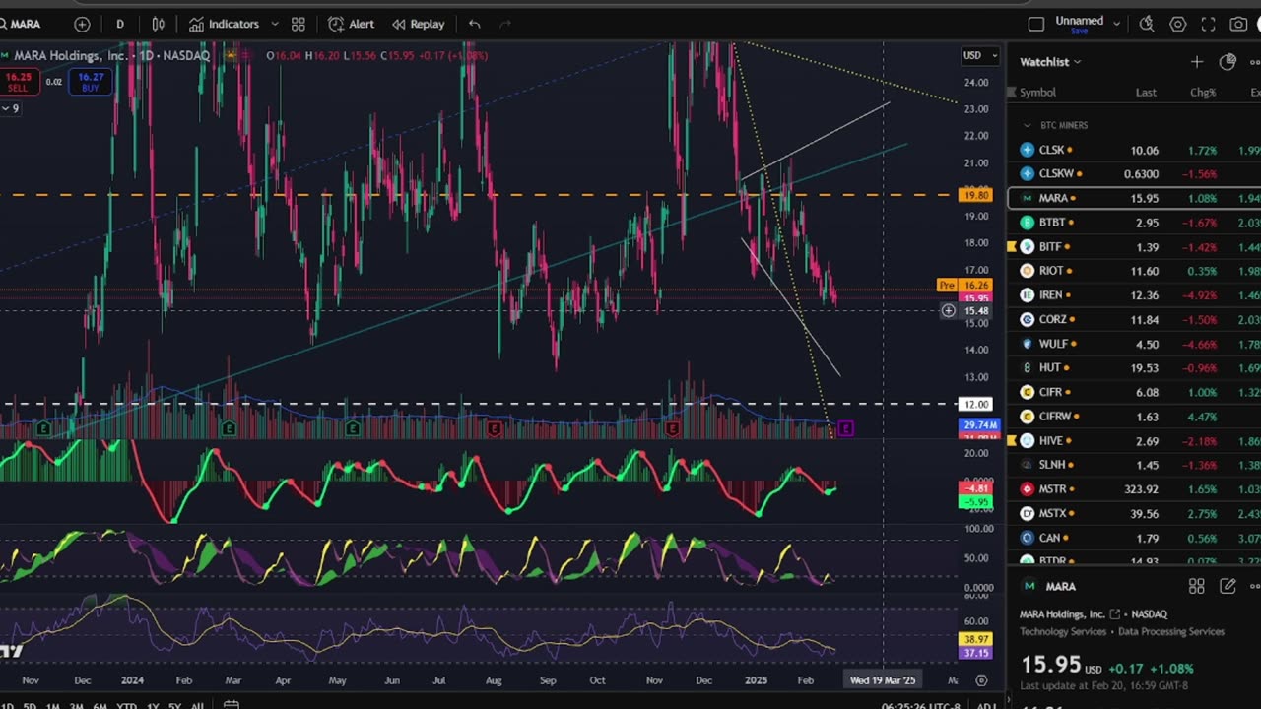1261x709 pixels.
Task: Sort watchlist by Chg% column
Action: point(1203,93)
